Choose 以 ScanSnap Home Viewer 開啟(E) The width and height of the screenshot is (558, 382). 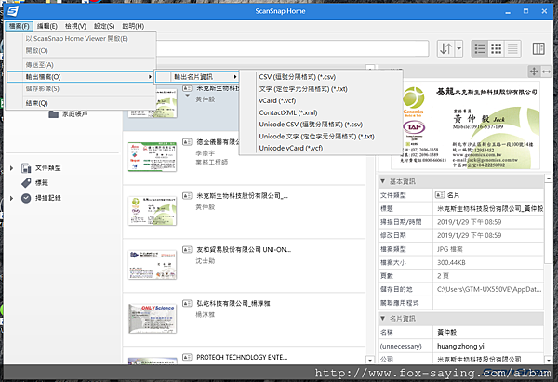click(82, 39)
